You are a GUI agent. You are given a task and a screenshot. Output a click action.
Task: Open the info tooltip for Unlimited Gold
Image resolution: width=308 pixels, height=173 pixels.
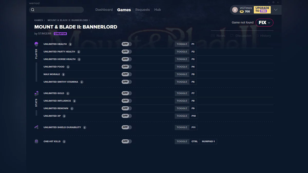(x=68, y=93)
